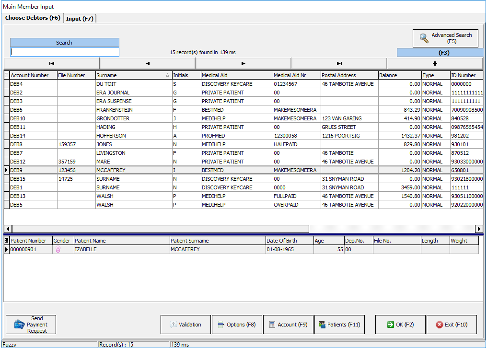Add new record with plus button

tap(435, 63)
